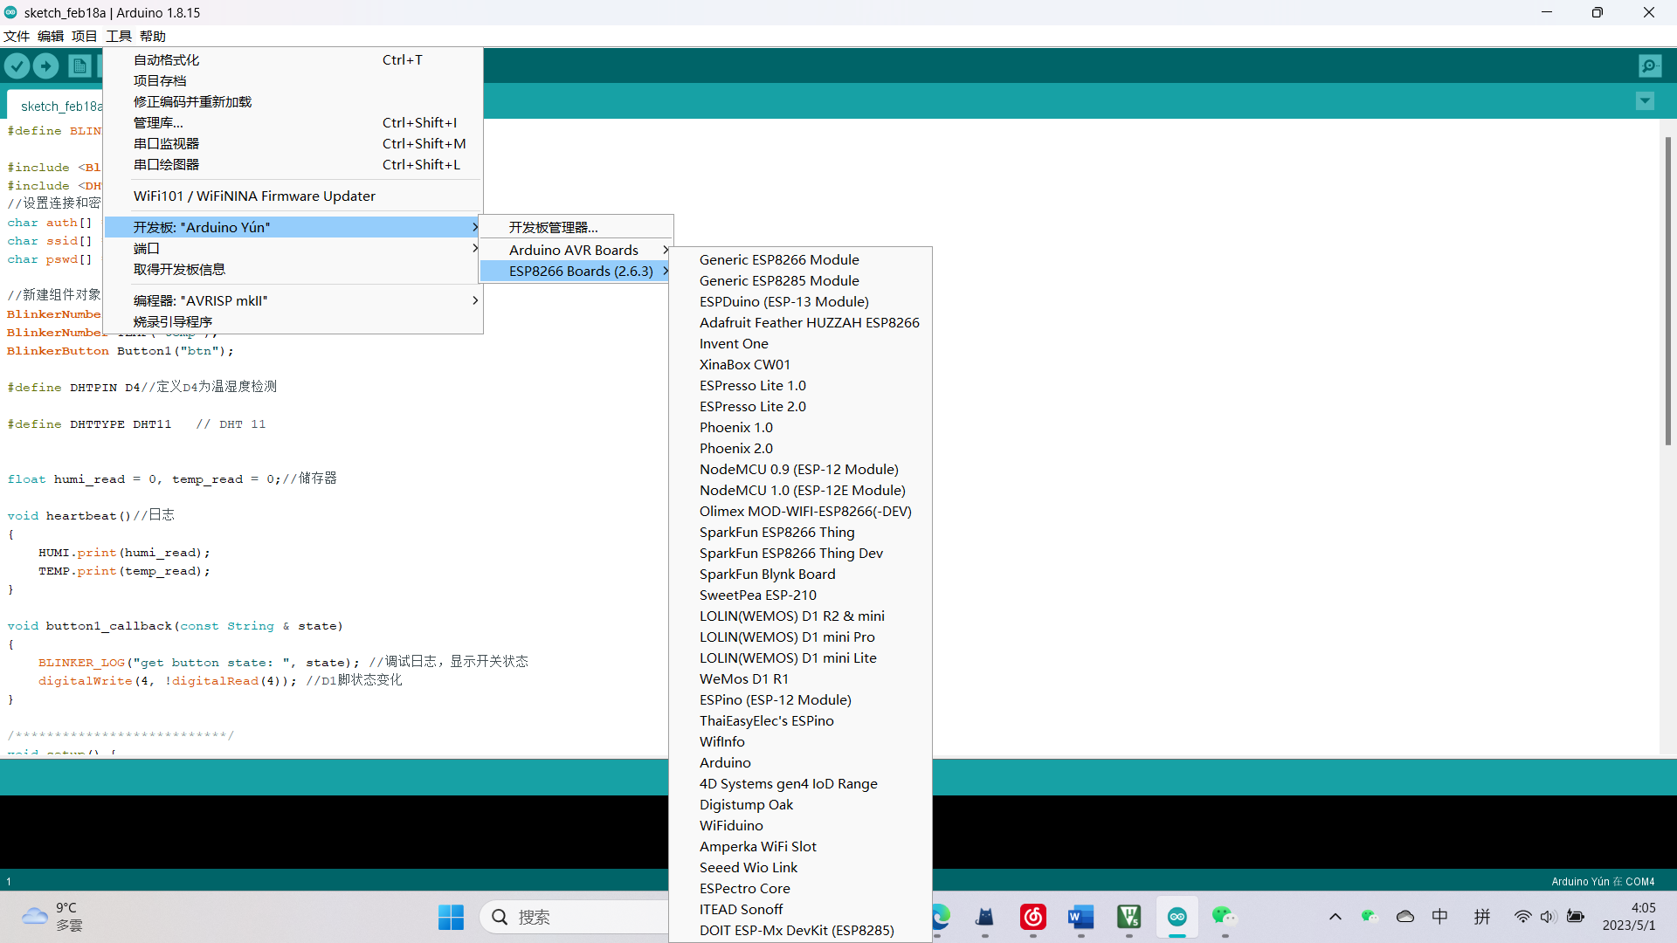
Task: Click the New sketch toolbar icon
Action: [79, 65]
